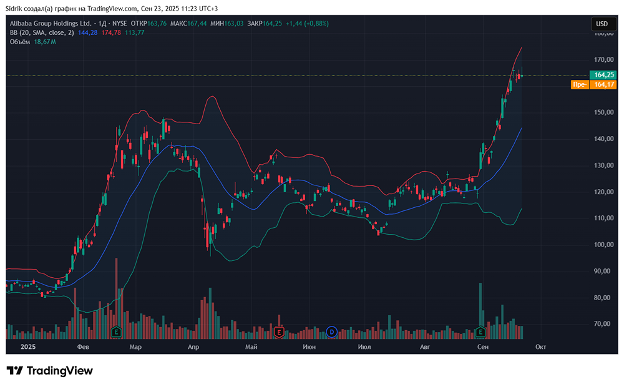The width and height of the screenshot is (624, 387).
Task: Click the Alibaba Group Holdings Ltd. symbol title
Action: (48, 24)
